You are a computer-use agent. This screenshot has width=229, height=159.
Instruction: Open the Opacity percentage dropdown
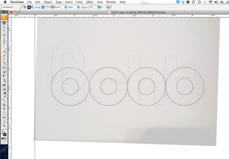tap(99, 7)
